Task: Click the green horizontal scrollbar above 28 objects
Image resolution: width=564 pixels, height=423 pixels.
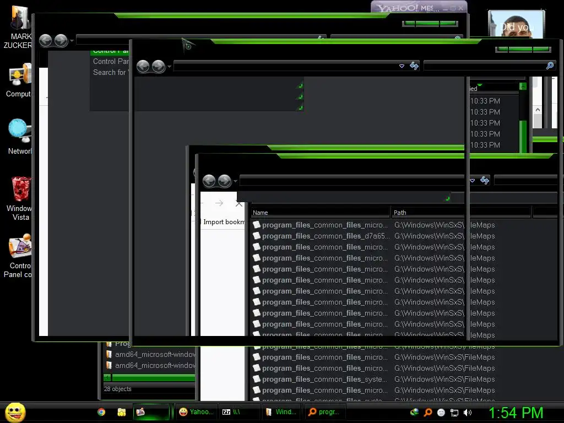Action: [x=154, y=378]
